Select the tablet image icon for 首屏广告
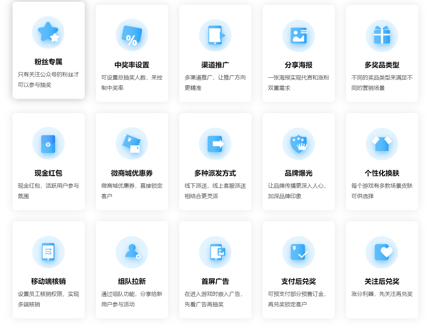This screenshot has width=427, height=326. pyautogui.click(x=215, y=252)
